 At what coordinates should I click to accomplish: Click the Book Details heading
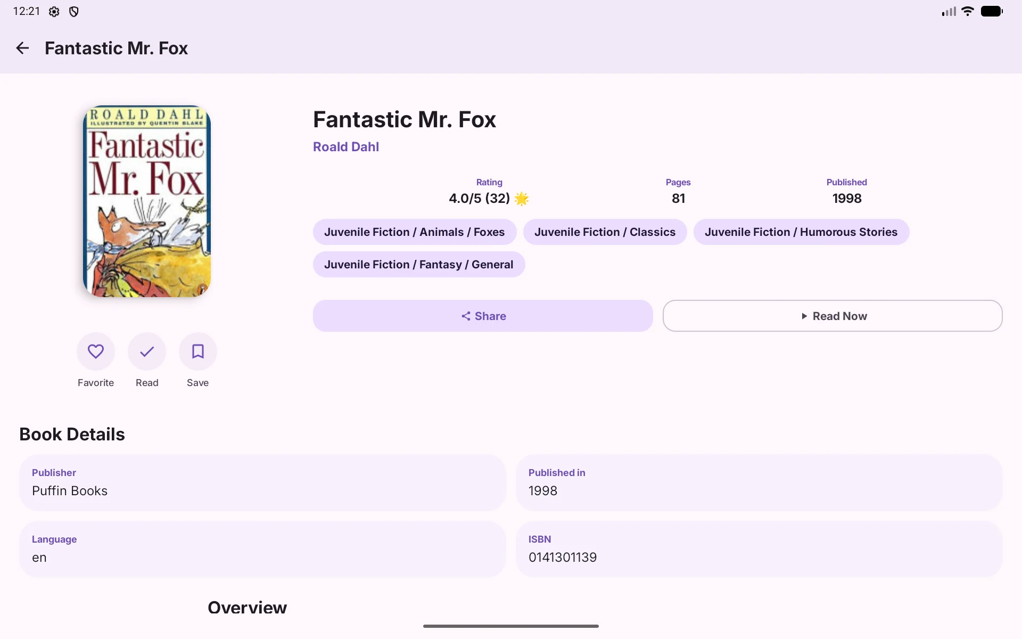tap(72, 435)
